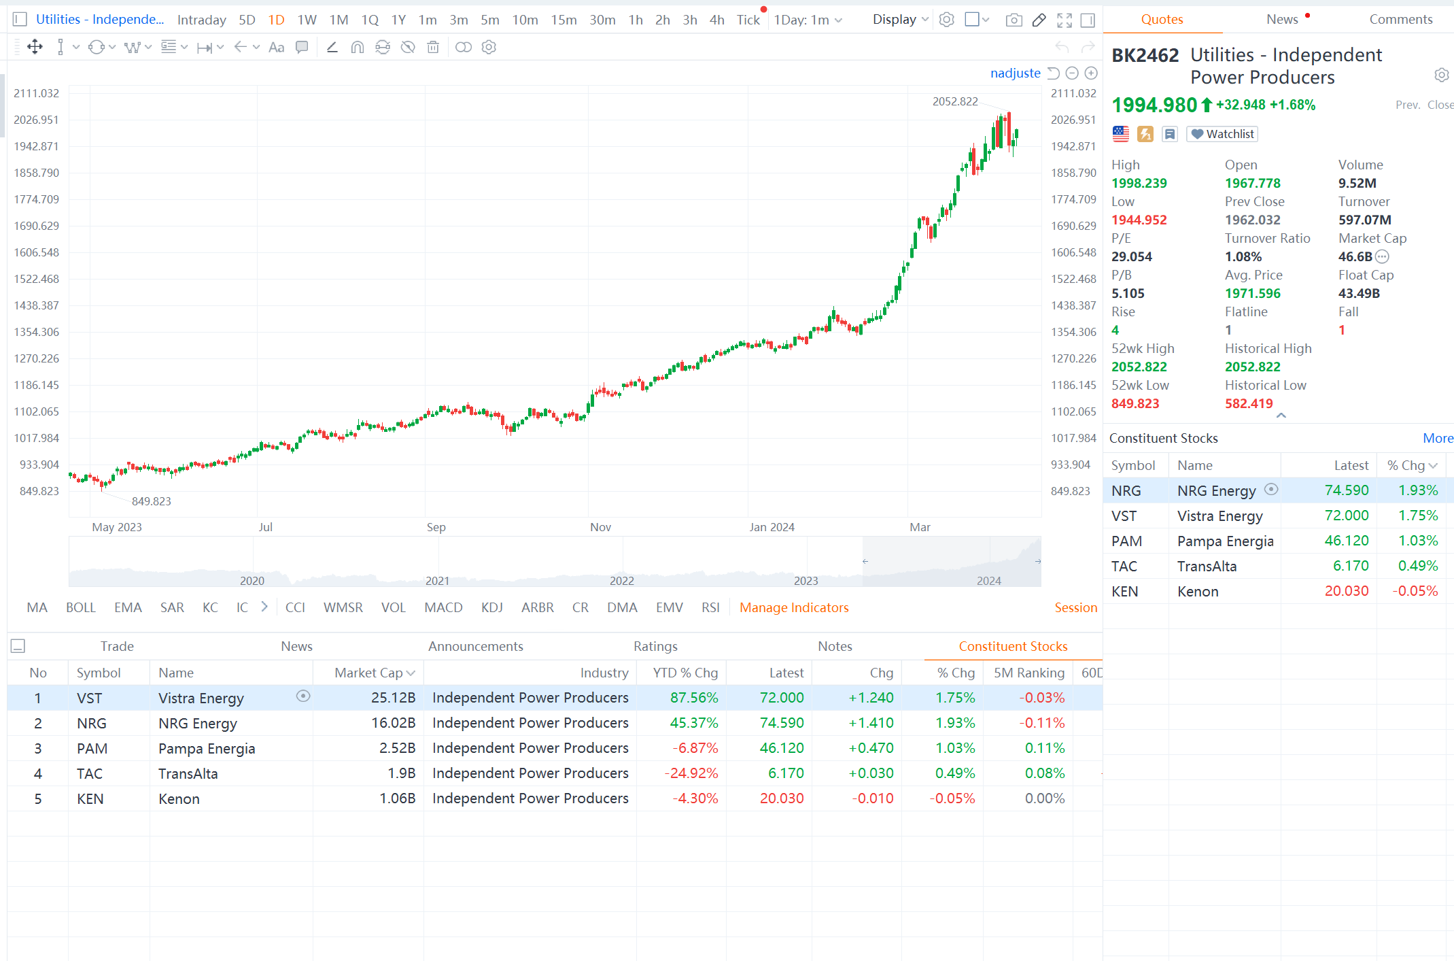Image resolution: width=1454 pixels, height=961 pixels.
Task: Switch to the 1W timeframe
Action: click(307, 20)
